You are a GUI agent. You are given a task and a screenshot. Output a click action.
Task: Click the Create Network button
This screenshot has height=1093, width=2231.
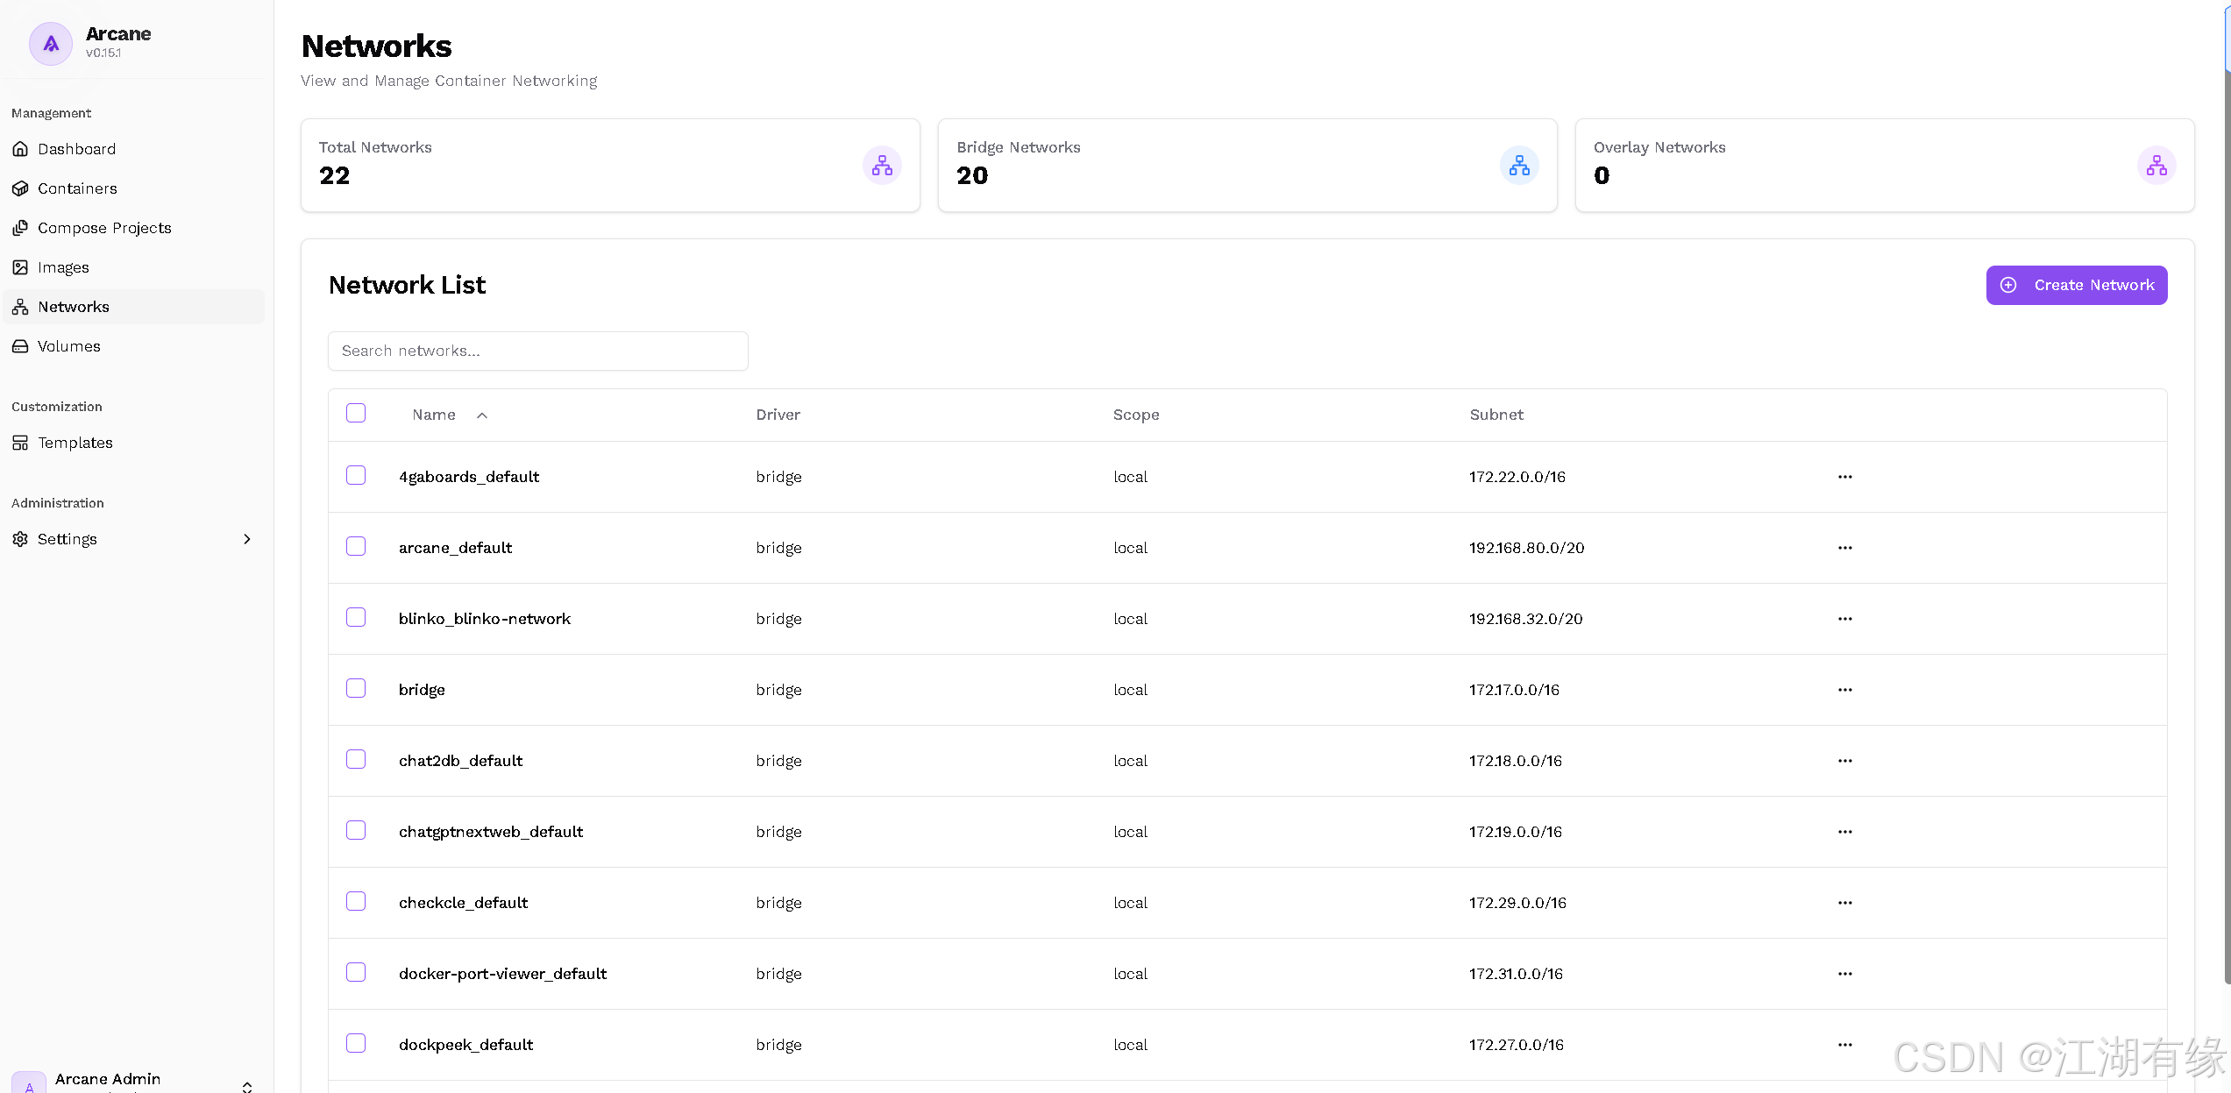(x=2076, y=286)
